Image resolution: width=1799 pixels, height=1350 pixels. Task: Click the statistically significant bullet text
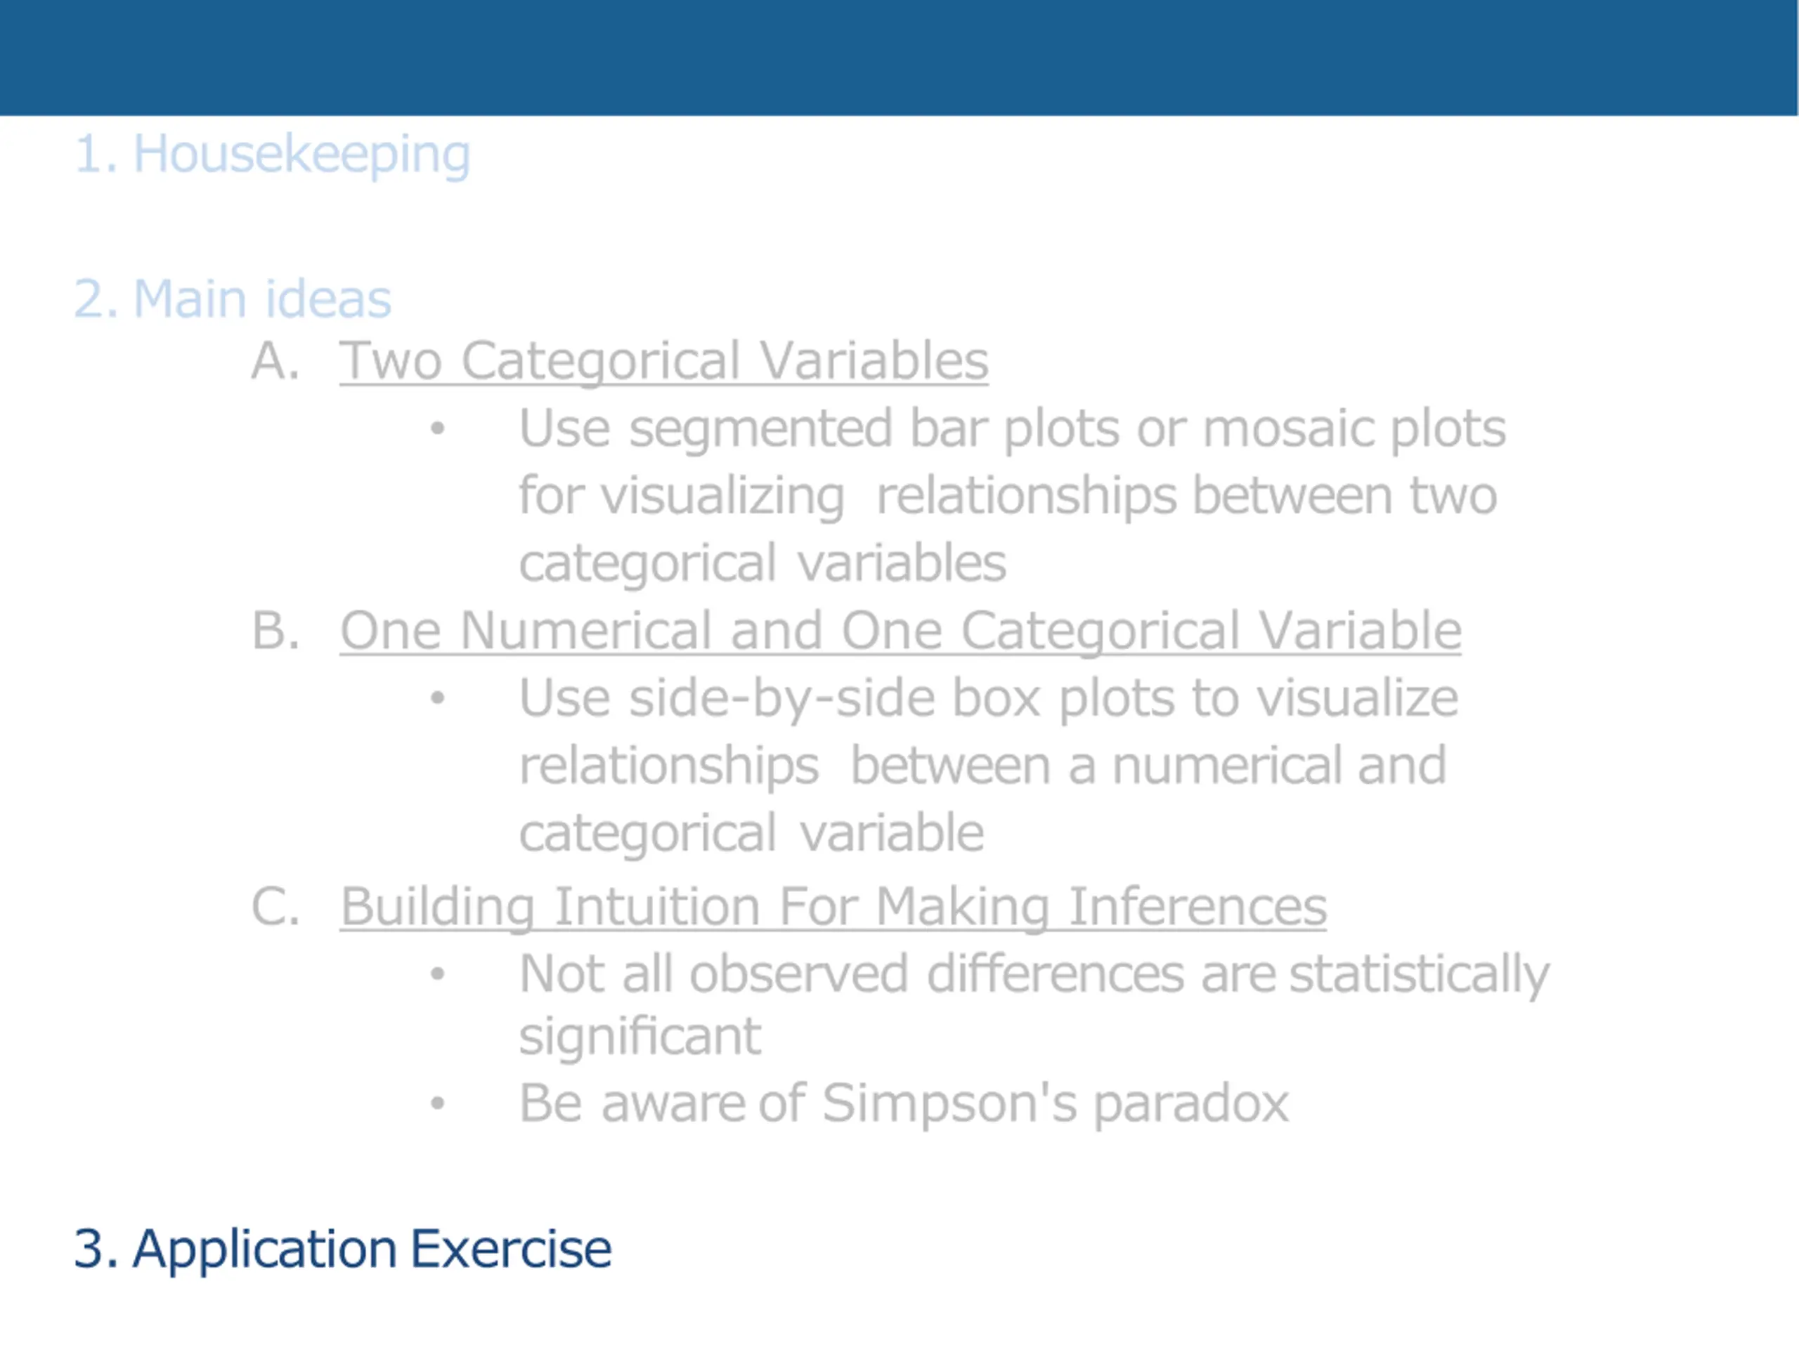coord(1034,1004)
